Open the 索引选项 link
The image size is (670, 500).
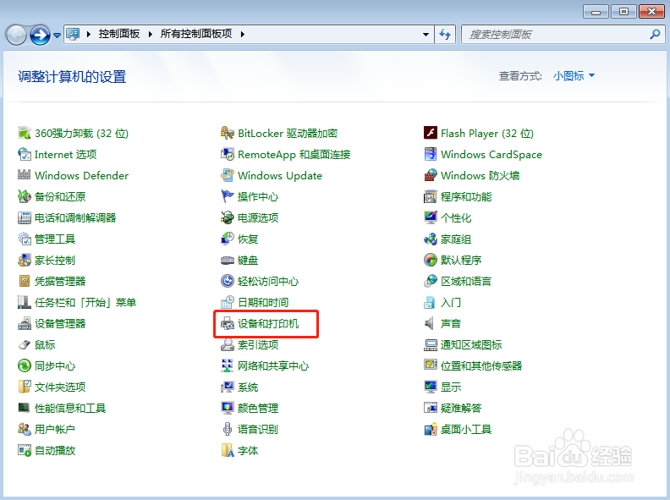coord(258,344)
